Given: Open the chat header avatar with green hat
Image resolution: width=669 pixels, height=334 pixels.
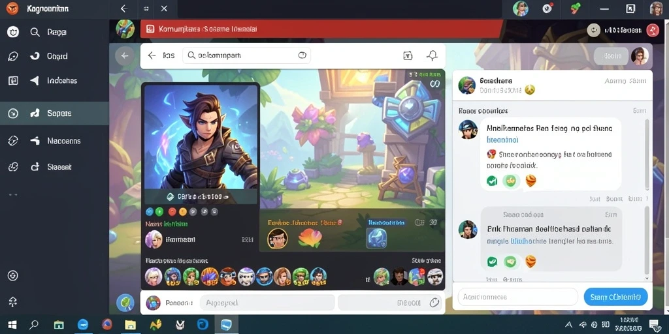Looking at the screenshot, I should (x=466, y=85).
